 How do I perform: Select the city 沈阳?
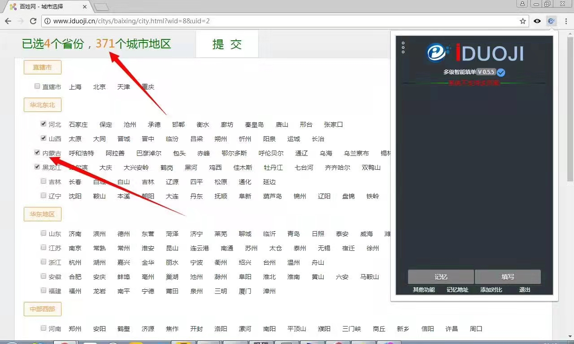75,196
